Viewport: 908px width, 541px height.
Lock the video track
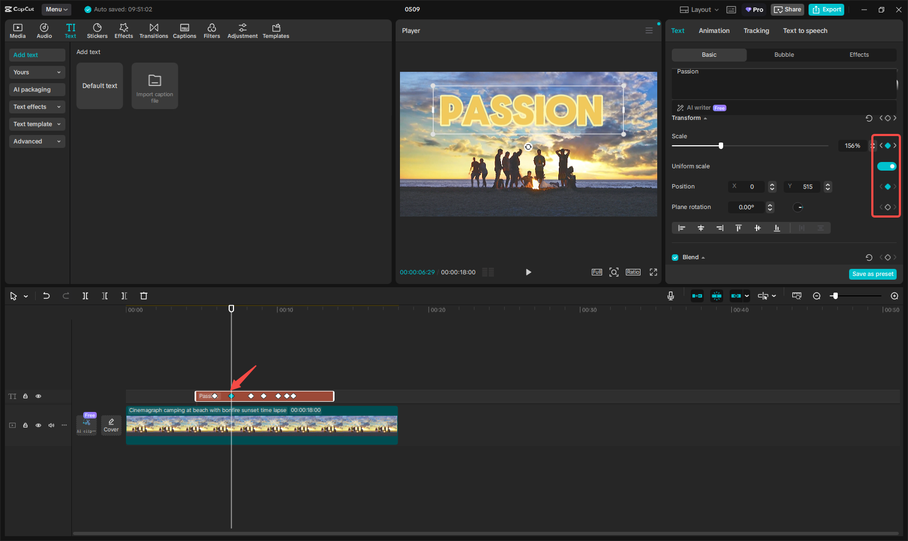[x=25, y=425]
